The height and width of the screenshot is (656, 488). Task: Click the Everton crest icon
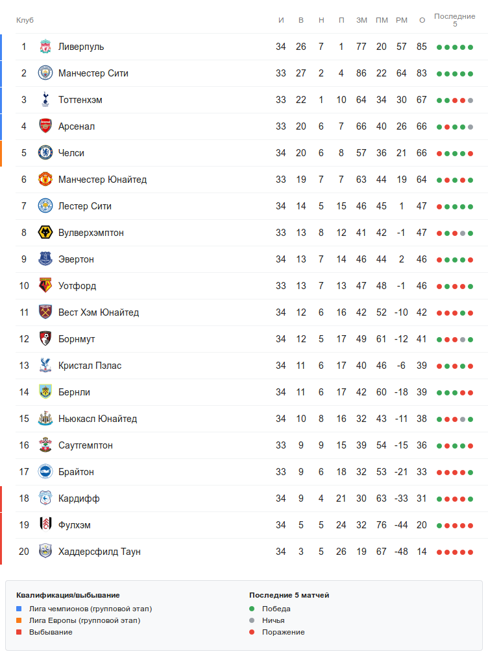45,259
